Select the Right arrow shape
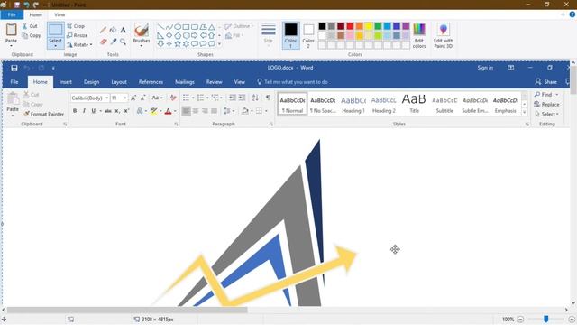 [x=195, y=35]
